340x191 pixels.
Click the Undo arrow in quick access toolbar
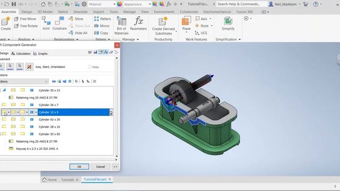pos(21,4)
